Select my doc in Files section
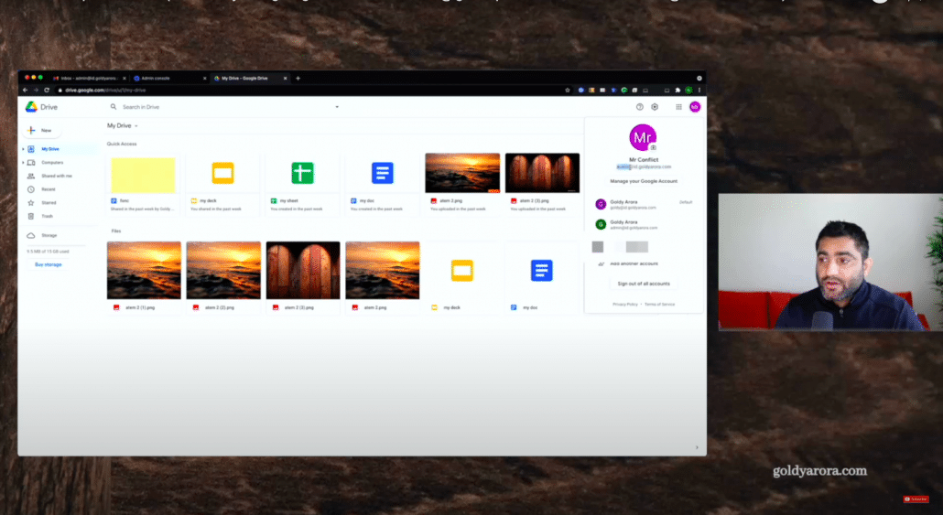 (541, 277)
